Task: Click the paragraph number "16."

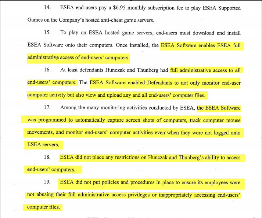Action: (47, 70)
